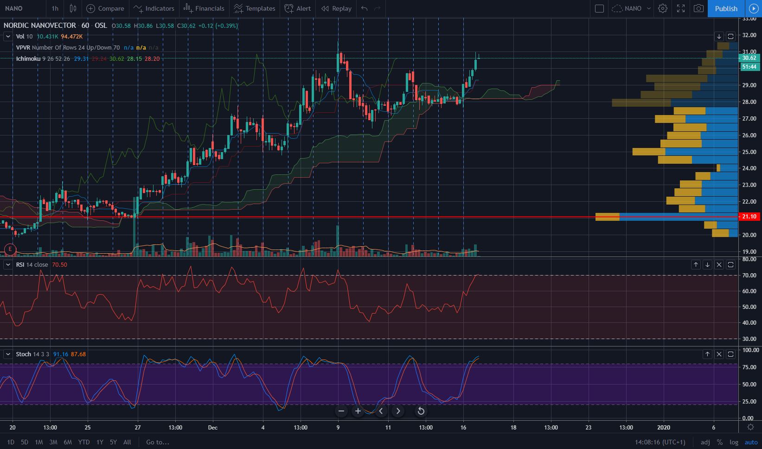The height and width of the screenshot is (449, 762).
Task: Toggle percent scale mode
Action: point(719,442)
